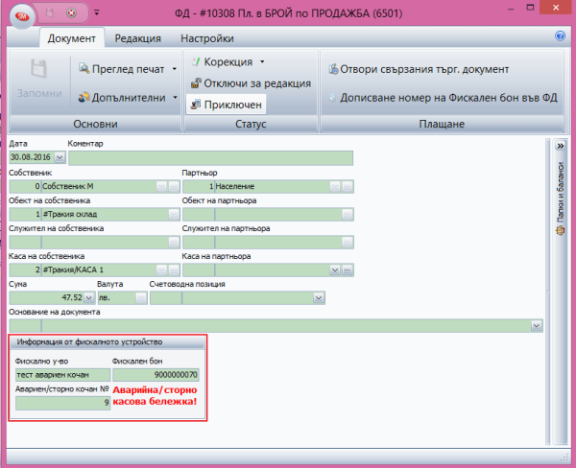Click Дописване номер на Фискален бон във ФД
The height and width of the screenshot is (468, 576).
(448, 98)
